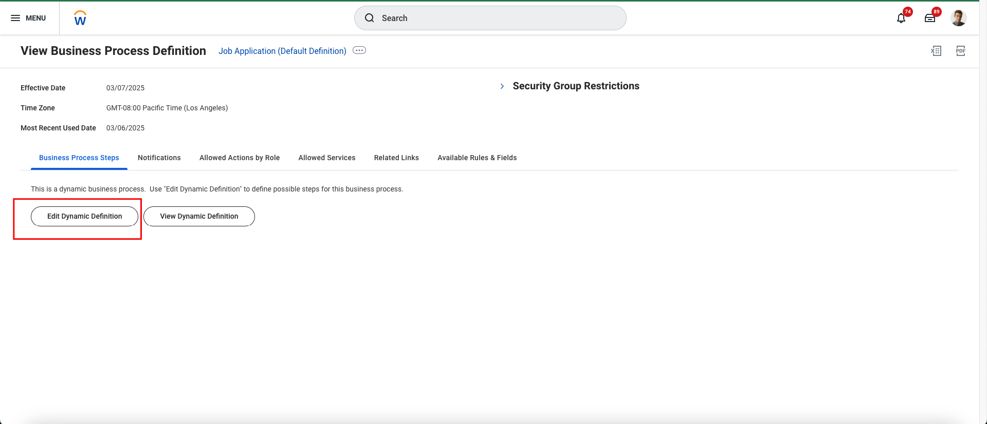Open the inbox tray icon
987x424 pixels.
[930, 18]
